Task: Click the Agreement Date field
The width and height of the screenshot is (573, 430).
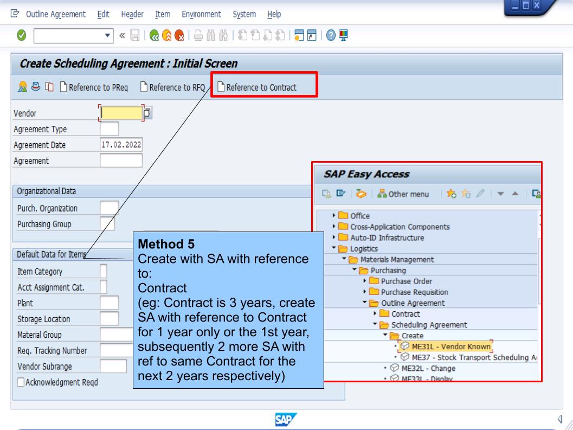Action: (x=121, y=145)
